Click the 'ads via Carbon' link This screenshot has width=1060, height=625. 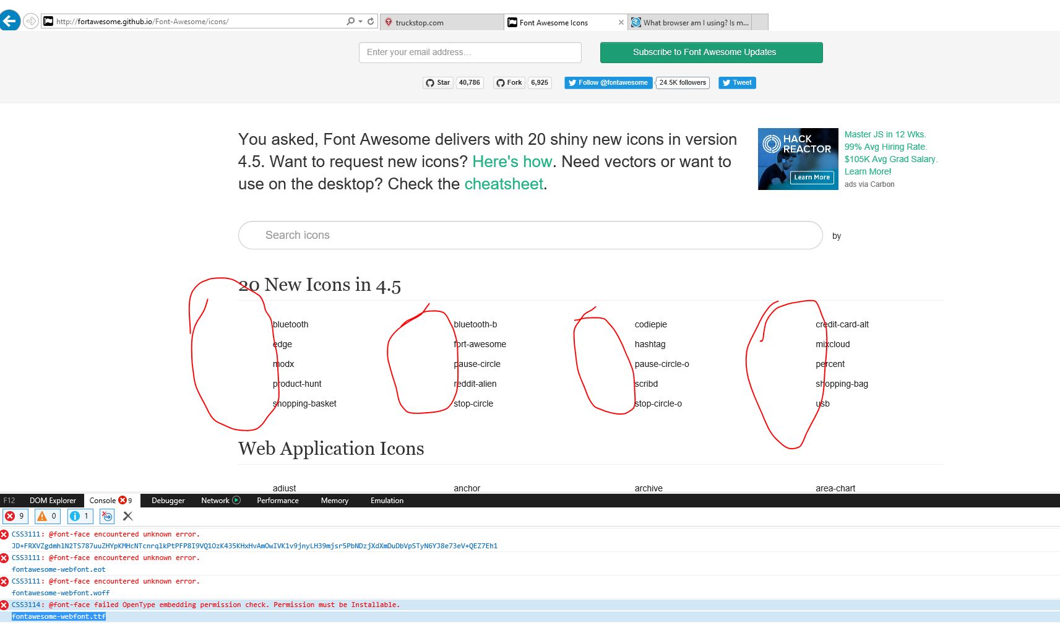click(x=869, y=184)
